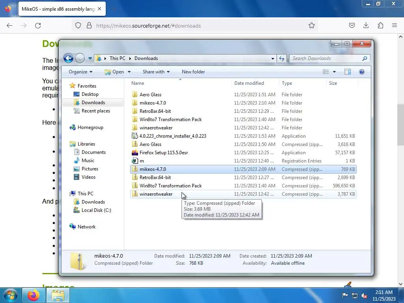The image size is (404, 303).
Task: Select Desktop under Favorites
Action: click(x=90, y=94)
